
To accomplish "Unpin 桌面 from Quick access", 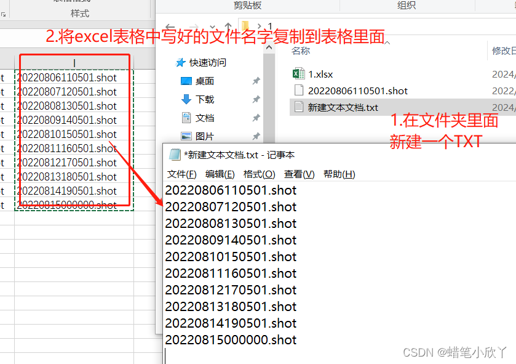I will click(x=256, y=80).
